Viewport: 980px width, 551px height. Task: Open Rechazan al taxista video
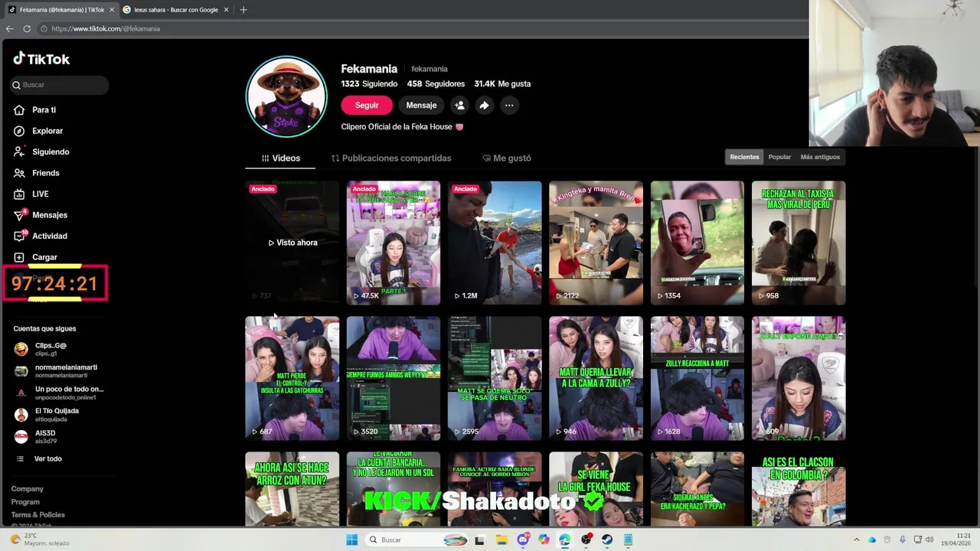click(799, 243)
